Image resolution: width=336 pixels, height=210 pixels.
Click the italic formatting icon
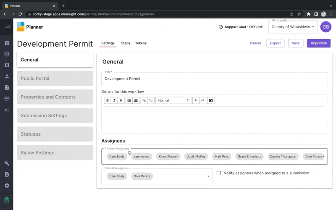click(x=114, y=100)
